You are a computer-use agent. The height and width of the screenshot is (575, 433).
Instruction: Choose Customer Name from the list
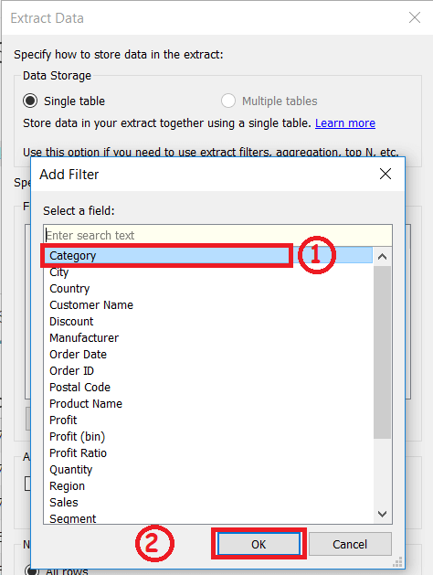[208, 305]
